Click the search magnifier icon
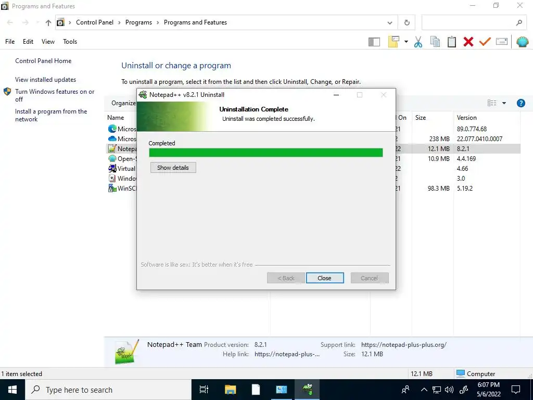This screenshot has width=533, height=400. click(519, 23)
